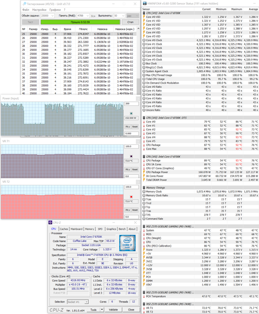This screenshot has height=314, width=259.
Task: Click the Tools button in CPU-Z
Action: pos(93,310)
